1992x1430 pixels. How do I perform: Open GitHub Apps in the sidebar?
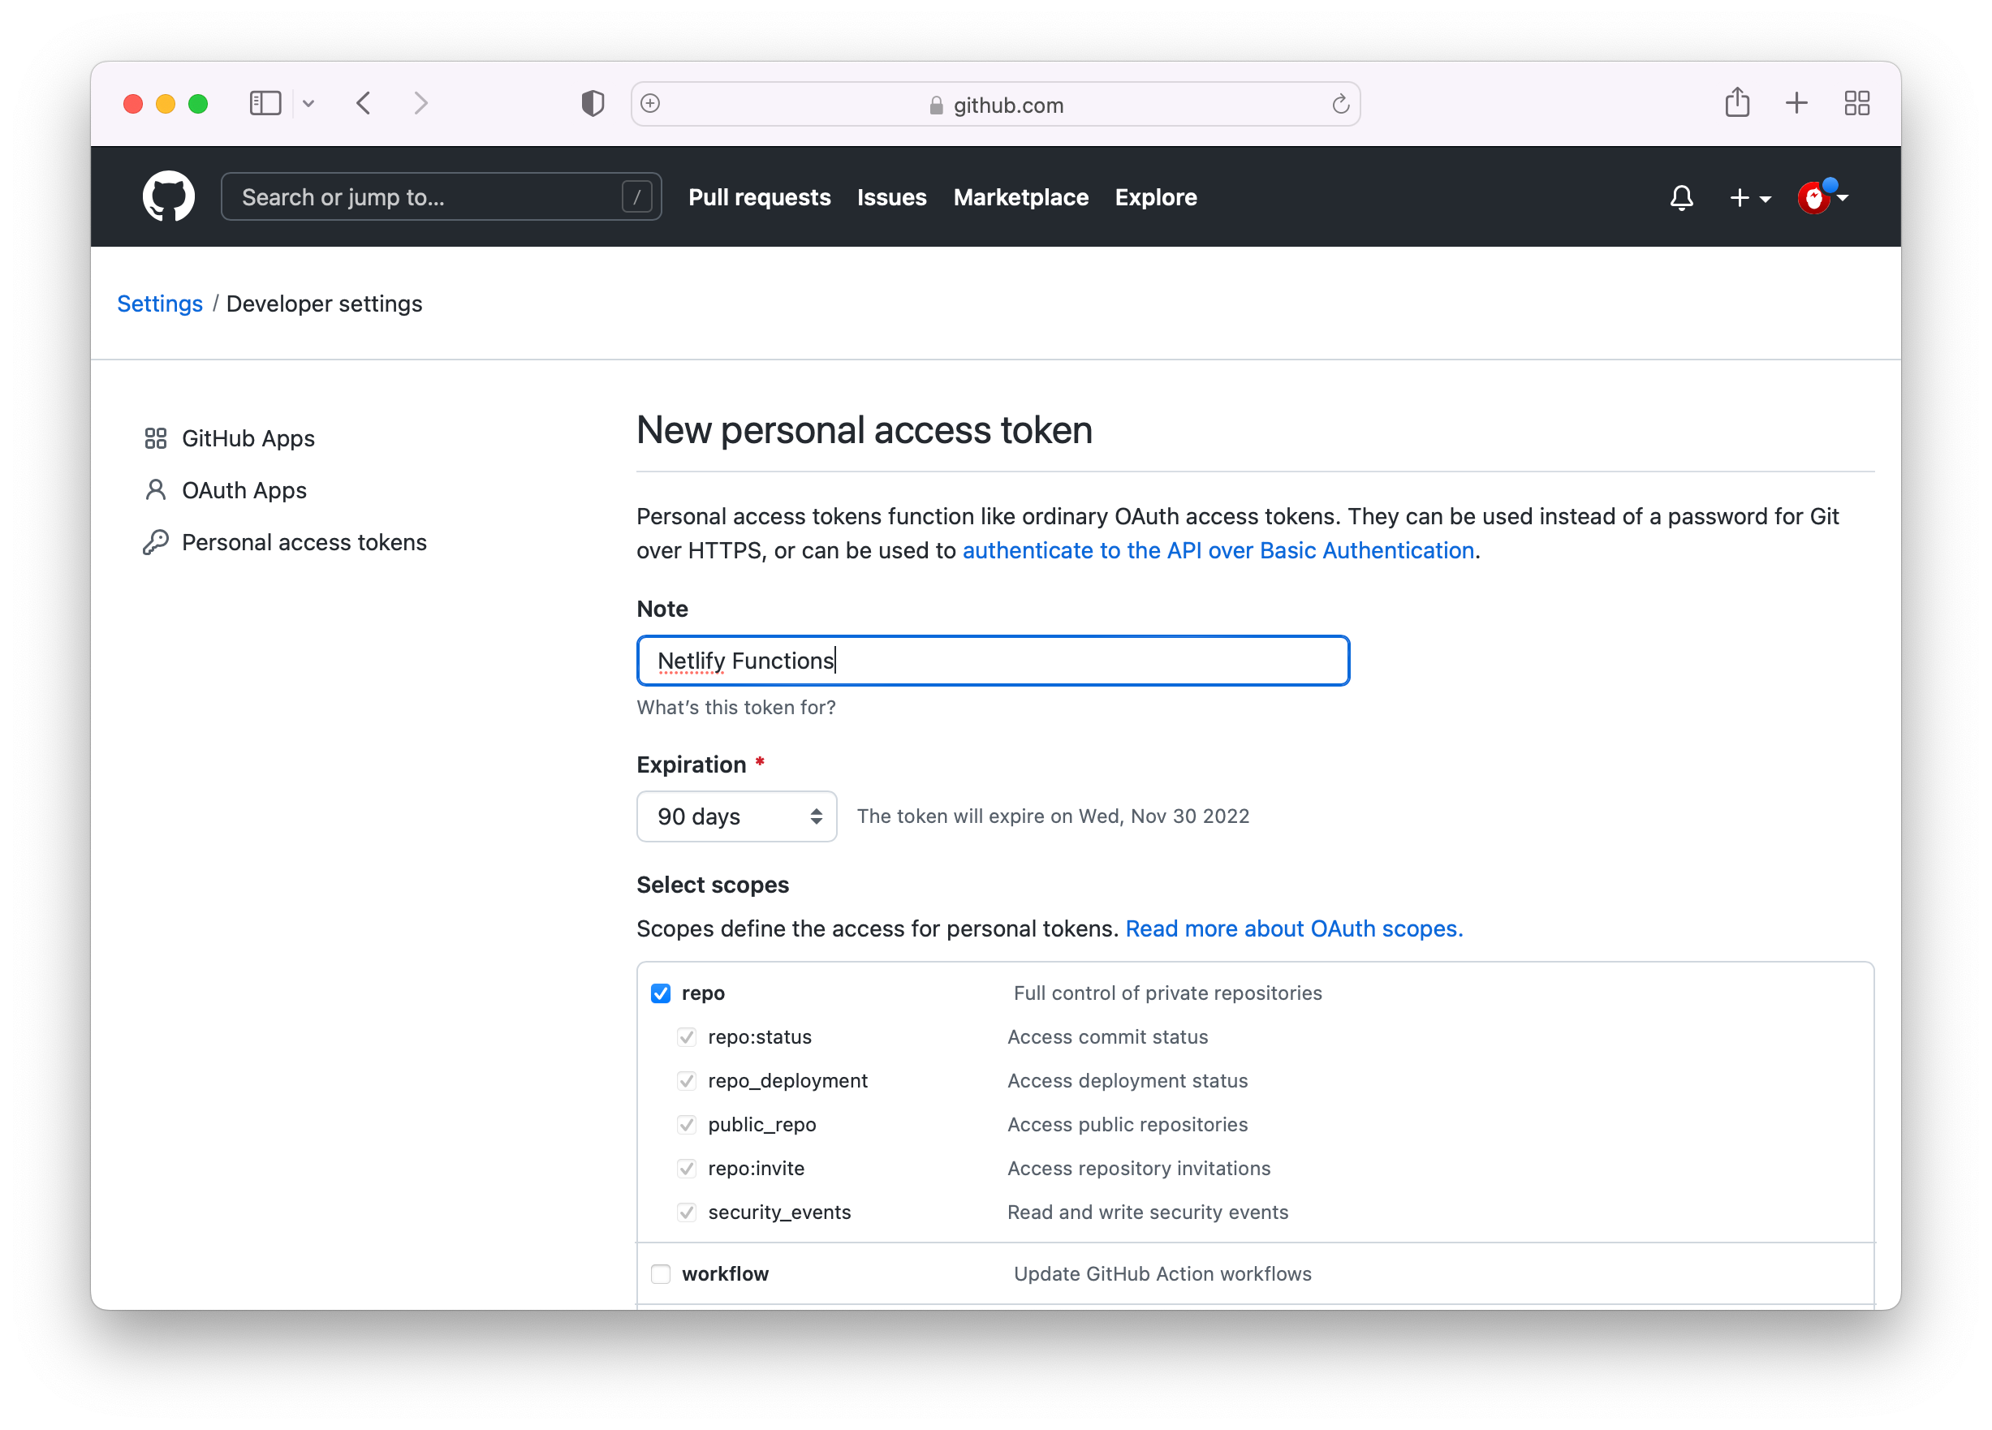248,438
